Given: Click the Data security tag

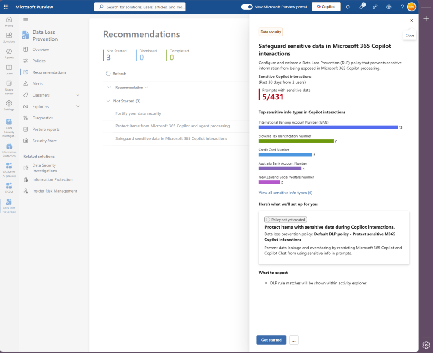Looking at the screenshot, I should [271, 32].
